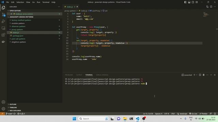Viewport: 218px width, 122px height.
Task: Open the Extensions view
Action: (x=3, y=35)
